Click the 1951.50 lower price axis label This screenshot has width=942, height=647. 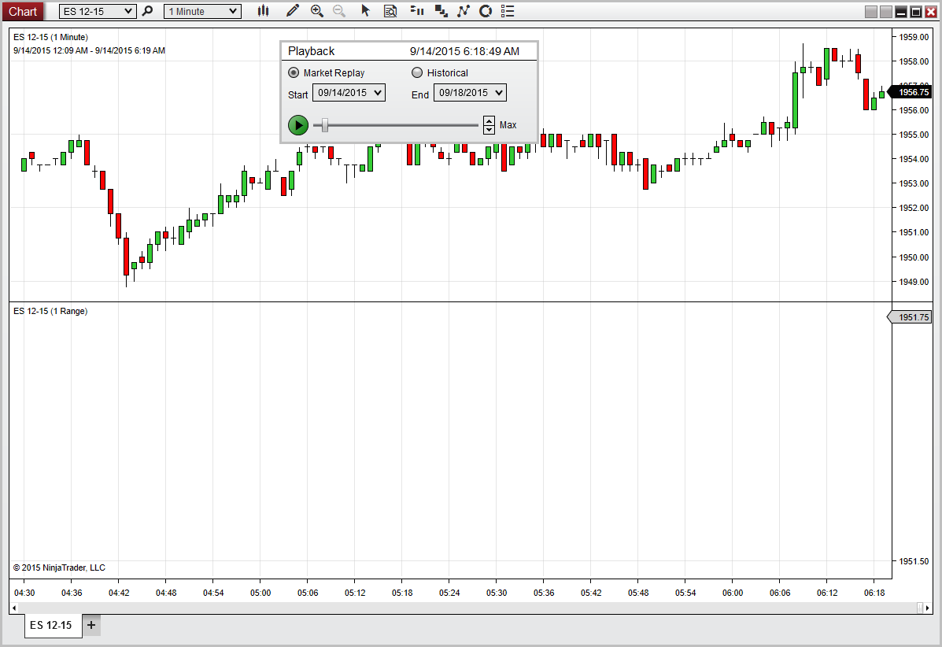[x=914, y=561]
